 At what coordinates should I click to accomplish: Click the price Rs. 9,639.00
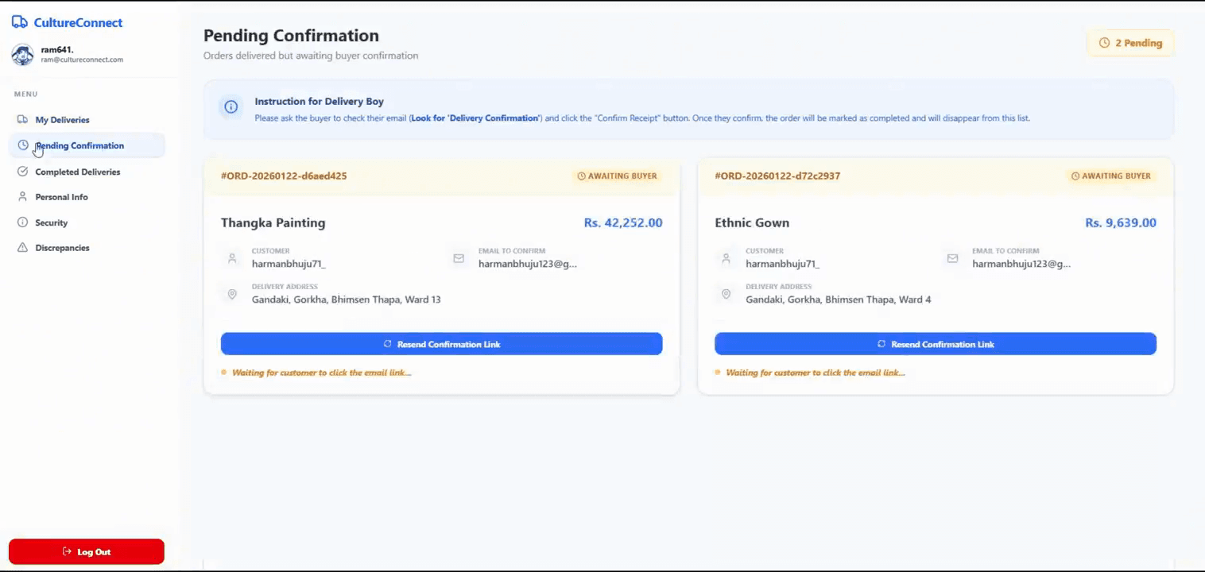(1121, 222)
